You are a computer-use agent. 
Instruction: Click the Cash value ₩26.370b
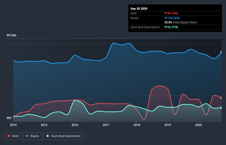[x=171, y=27]
